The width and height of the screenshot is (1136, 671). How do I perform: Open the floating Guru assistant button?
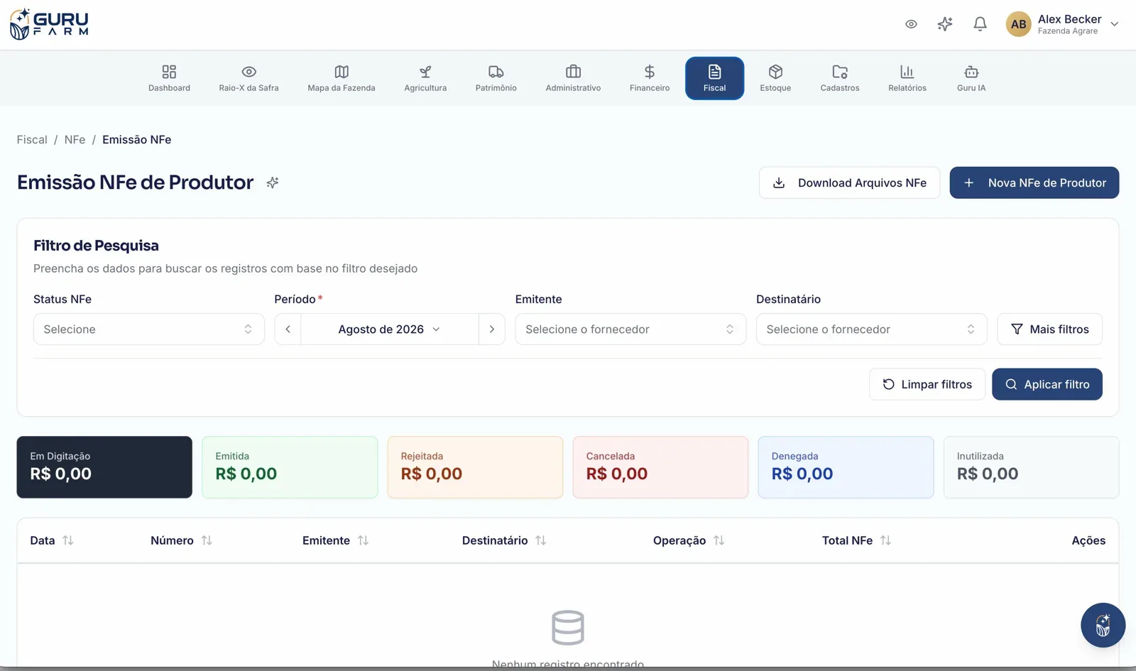click(x=1103, y=626)
